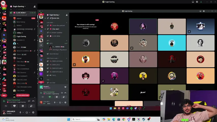Click the Beast participant tile
The width and height of the screenshot is (217, 122).
pyautogui.click(x=143, y=93)
